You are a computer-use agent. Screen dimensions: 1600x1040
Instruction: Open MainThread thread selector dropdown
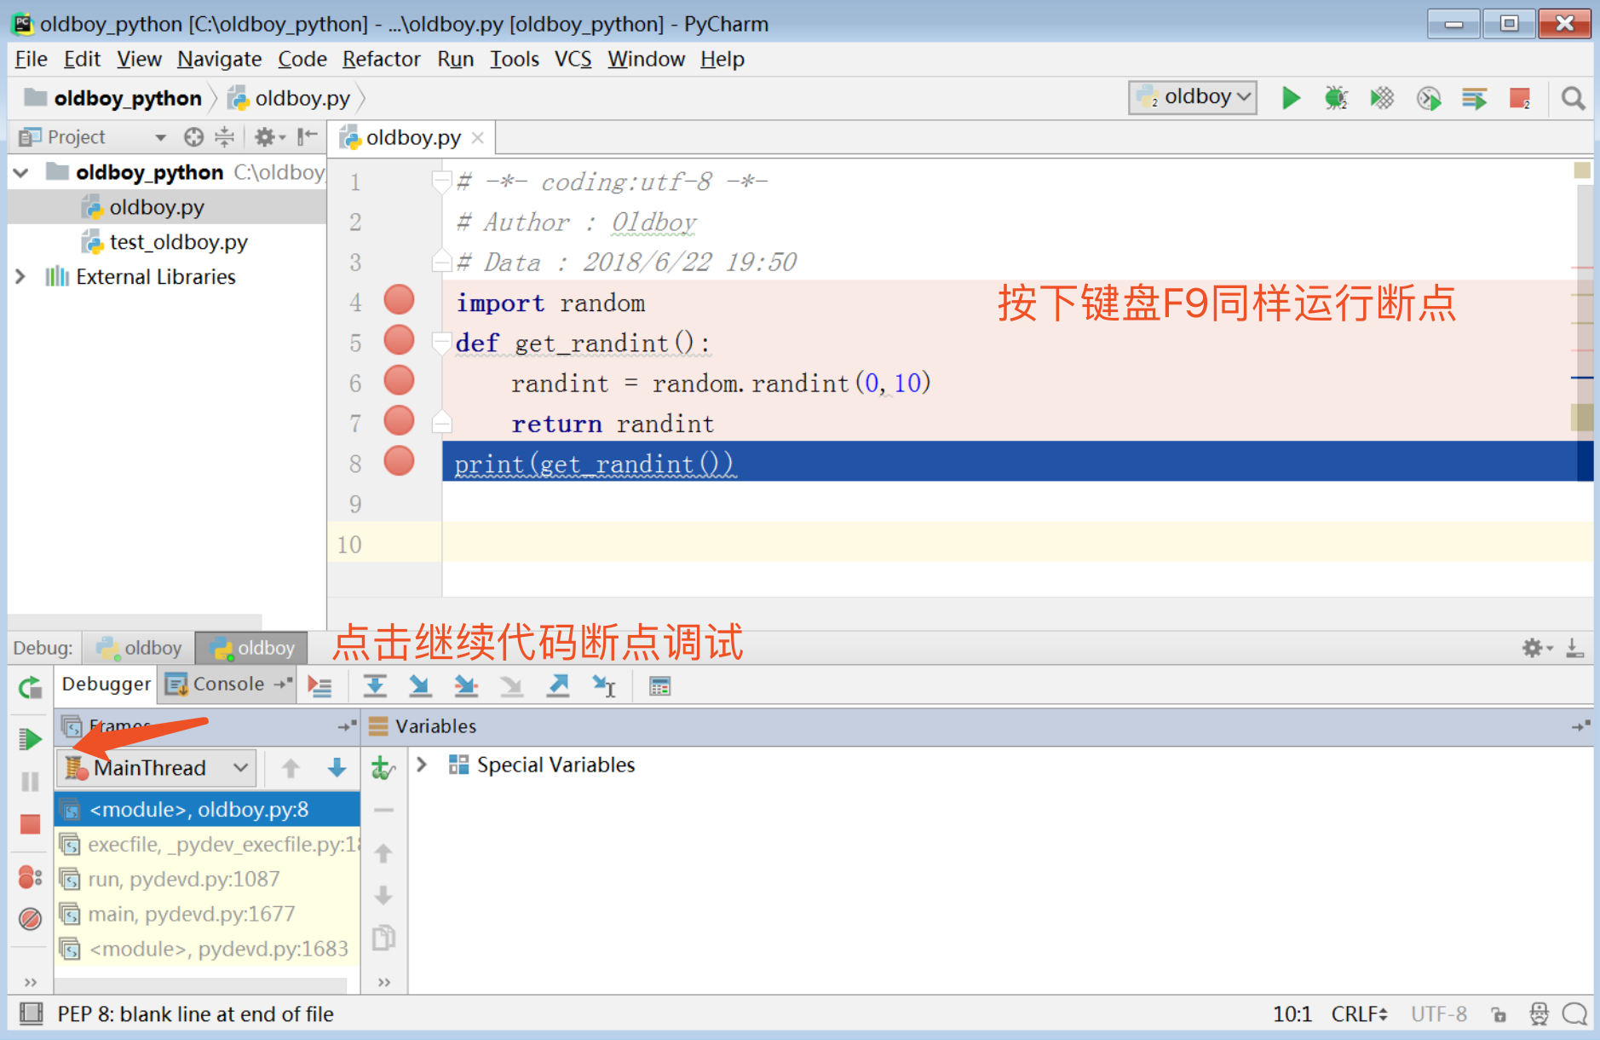click(x=158, y=768)
